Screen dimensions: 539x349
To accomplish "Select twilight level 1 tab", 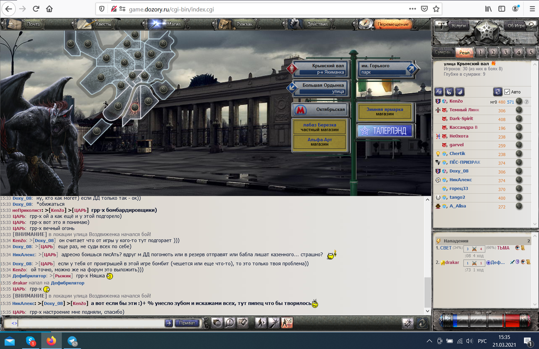I will click(x=481, y=52).
